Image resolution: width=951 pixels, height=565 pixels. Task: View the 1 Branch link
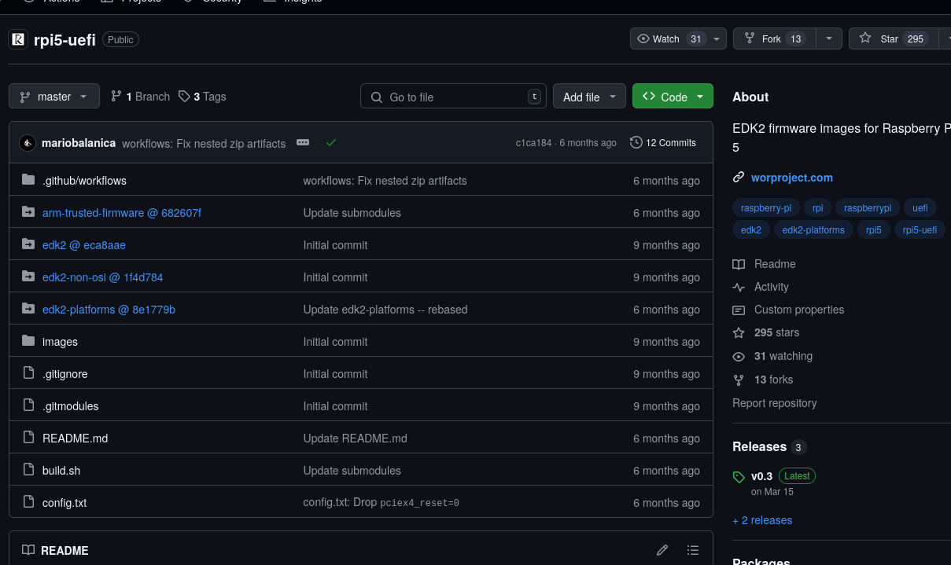pyautogui.click(x=140, y=96)
